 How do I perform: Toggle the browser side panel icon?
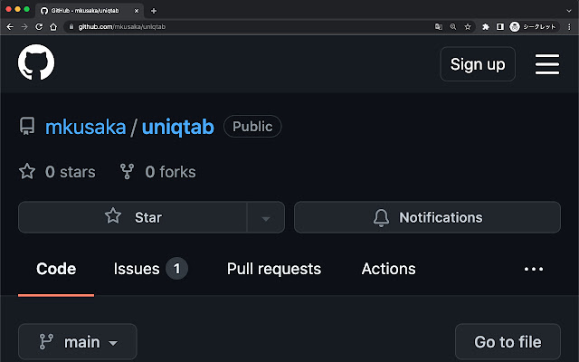[x=500, y=26]
